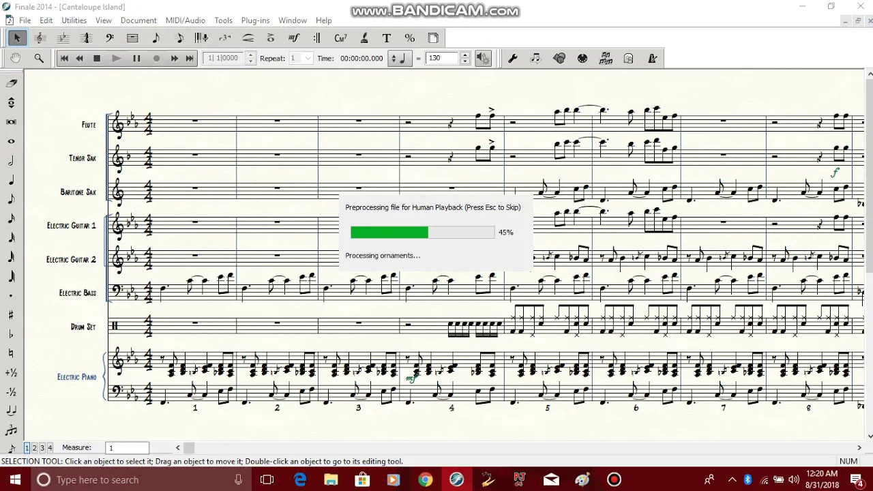Open the Tools menu
This screenshot has height=491, width=873.
click(223, 20)
